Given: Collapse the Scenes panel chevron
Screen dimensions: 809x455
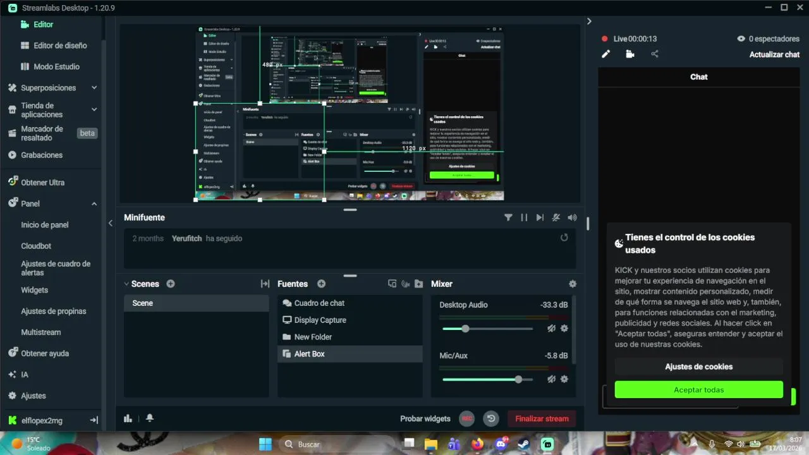Looking at the screenshot, I should (126, 284).
